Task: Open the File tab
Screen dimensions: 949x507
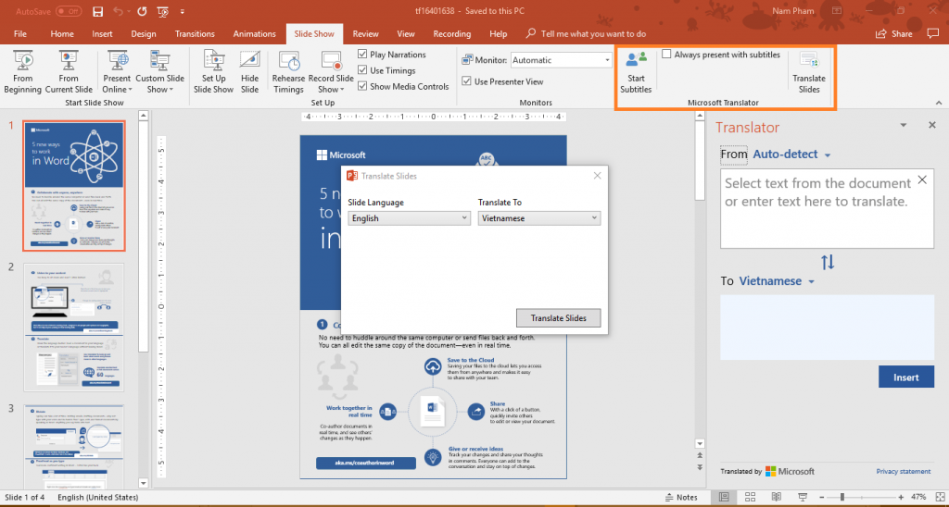Action: 20,34
